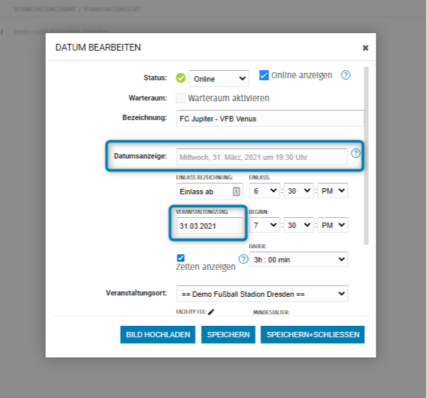Click the Speichern+Schliessen button
The height and width of the screenshot is (398, 427).
click(312, 335)
